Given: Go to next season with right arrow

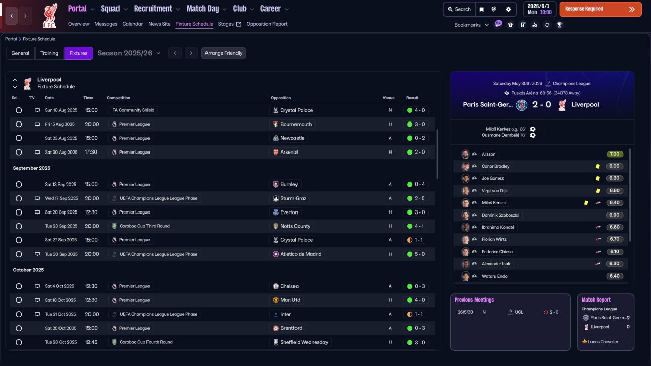Looking at the screenshot, I should (x=191, y=53).
